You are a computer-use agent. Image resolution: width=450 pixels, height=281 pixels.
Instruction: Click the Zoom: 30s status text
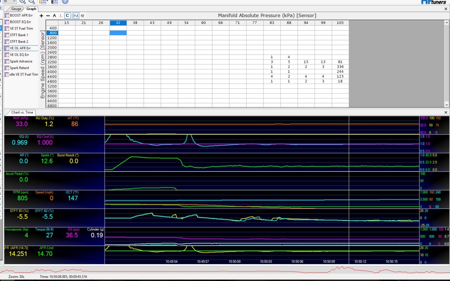click(16, 277)
